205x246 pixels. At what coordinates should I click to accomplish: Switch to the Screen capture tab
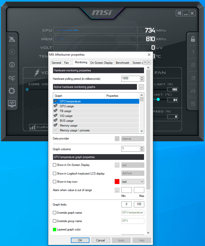137,63
